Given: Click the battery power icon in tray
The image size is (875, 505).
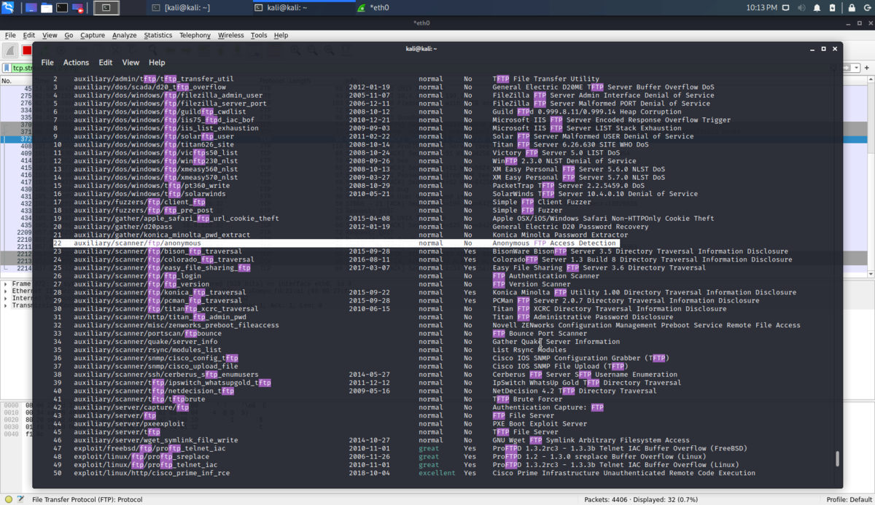Looking at the screenshot, I should 833,8.
